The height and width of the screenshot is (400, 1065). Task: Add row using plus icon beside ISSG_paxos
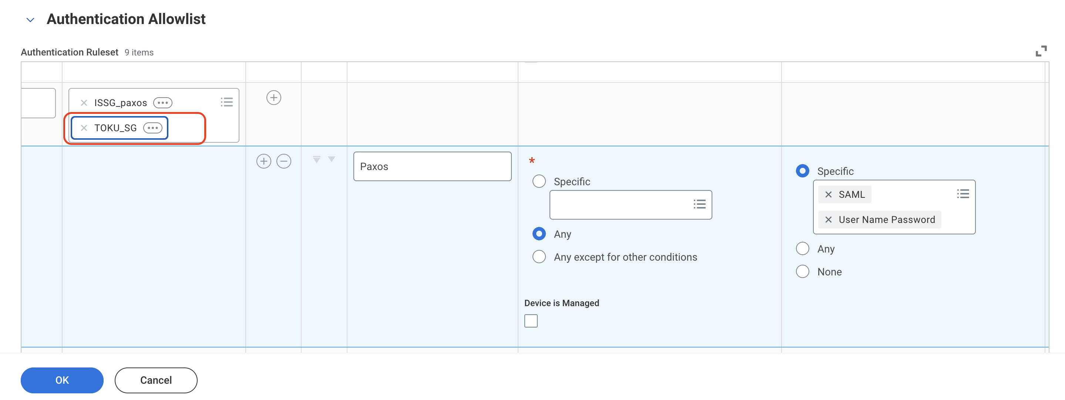[x=274, y=98]
